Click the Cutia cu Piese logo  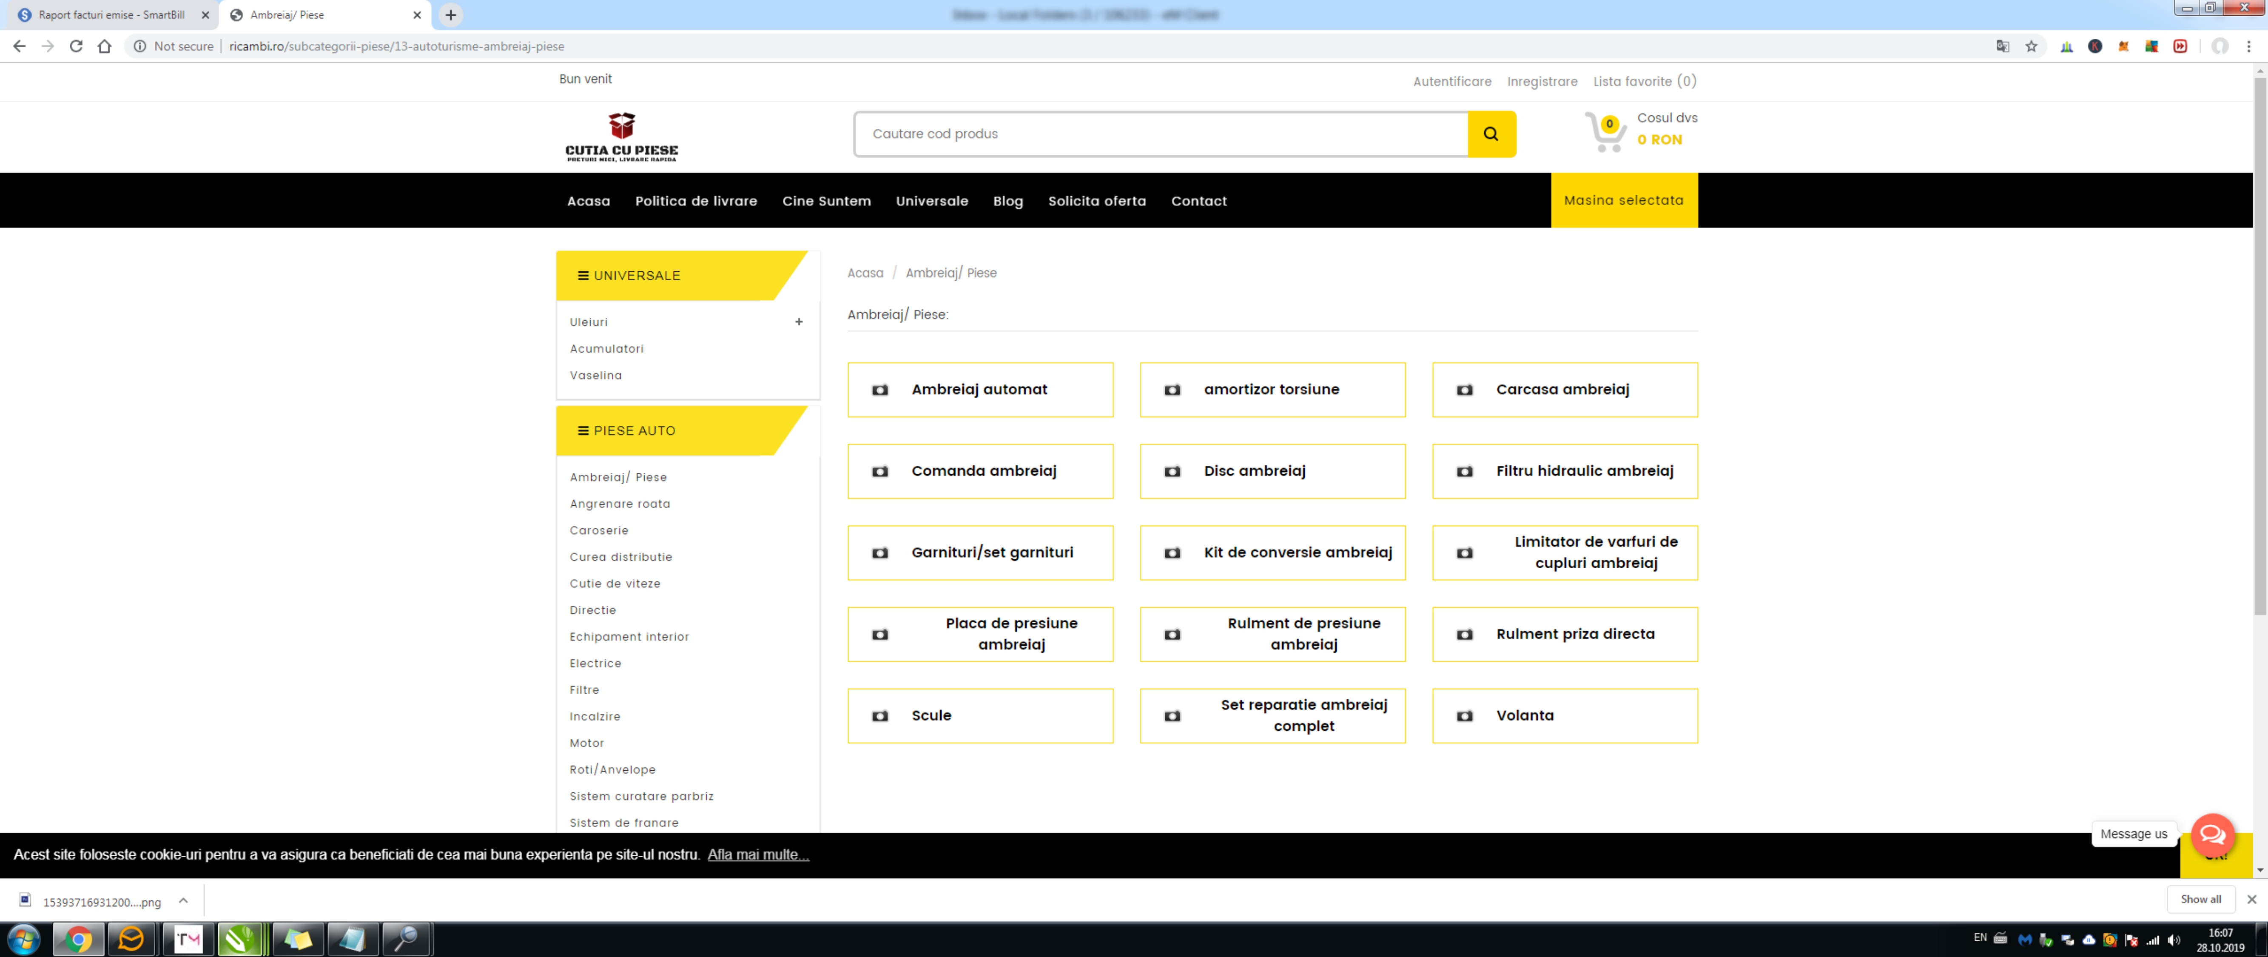pos(622,137)
